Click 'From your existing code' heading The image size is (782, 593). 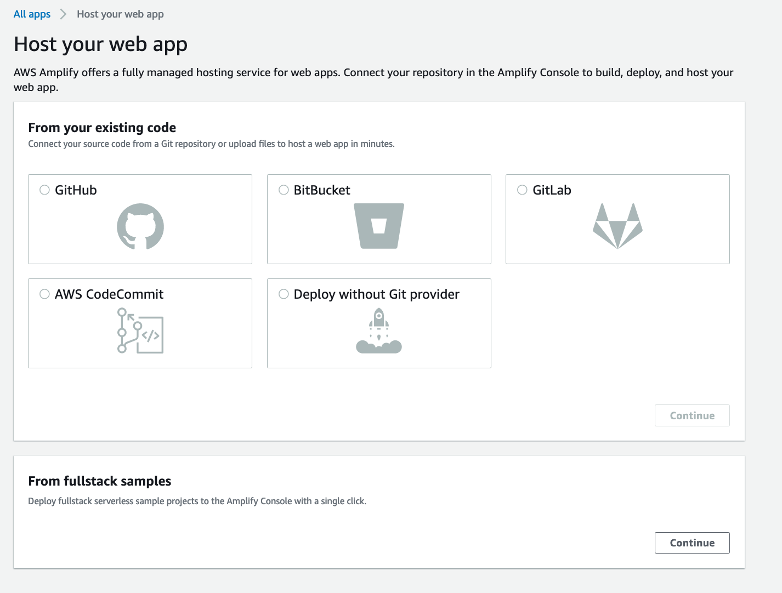pyautogui.click(x=102, y=128)
